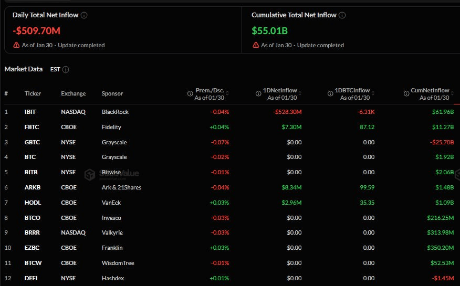Click EZBC's $350.20M cumulative inflow
The image size is (460, 286).
[x=441, y=248]
